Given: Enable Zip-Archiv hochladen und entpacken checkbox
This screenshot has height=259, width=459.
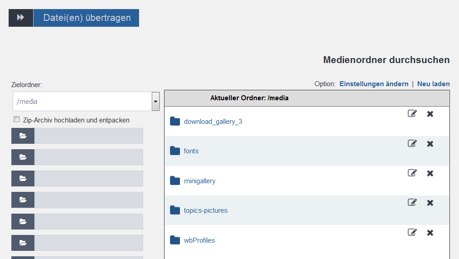Looking at the screenshot, I should point(17,119).
